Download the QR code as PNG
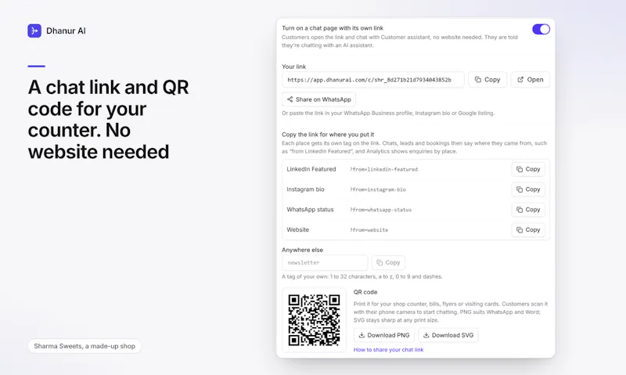The width and height of the screenshot is (626, 375). pyautogui.click(x=384, y=335)
